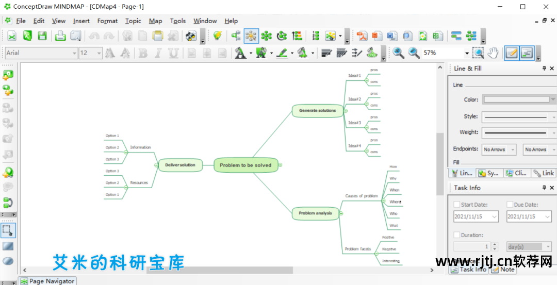The height and width of the screenshot is (285, 557).
Task: Collapse the Generate solutions branch
Action: pyautogui.click(x=346, y=111)
